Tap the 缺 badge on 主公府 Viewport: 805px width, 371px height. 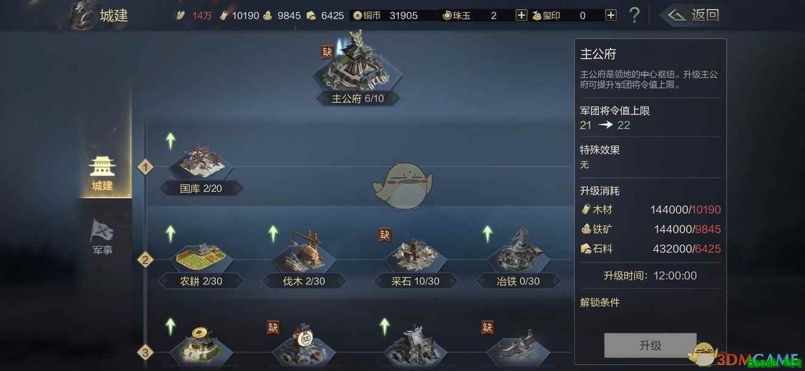pos(327,52)
